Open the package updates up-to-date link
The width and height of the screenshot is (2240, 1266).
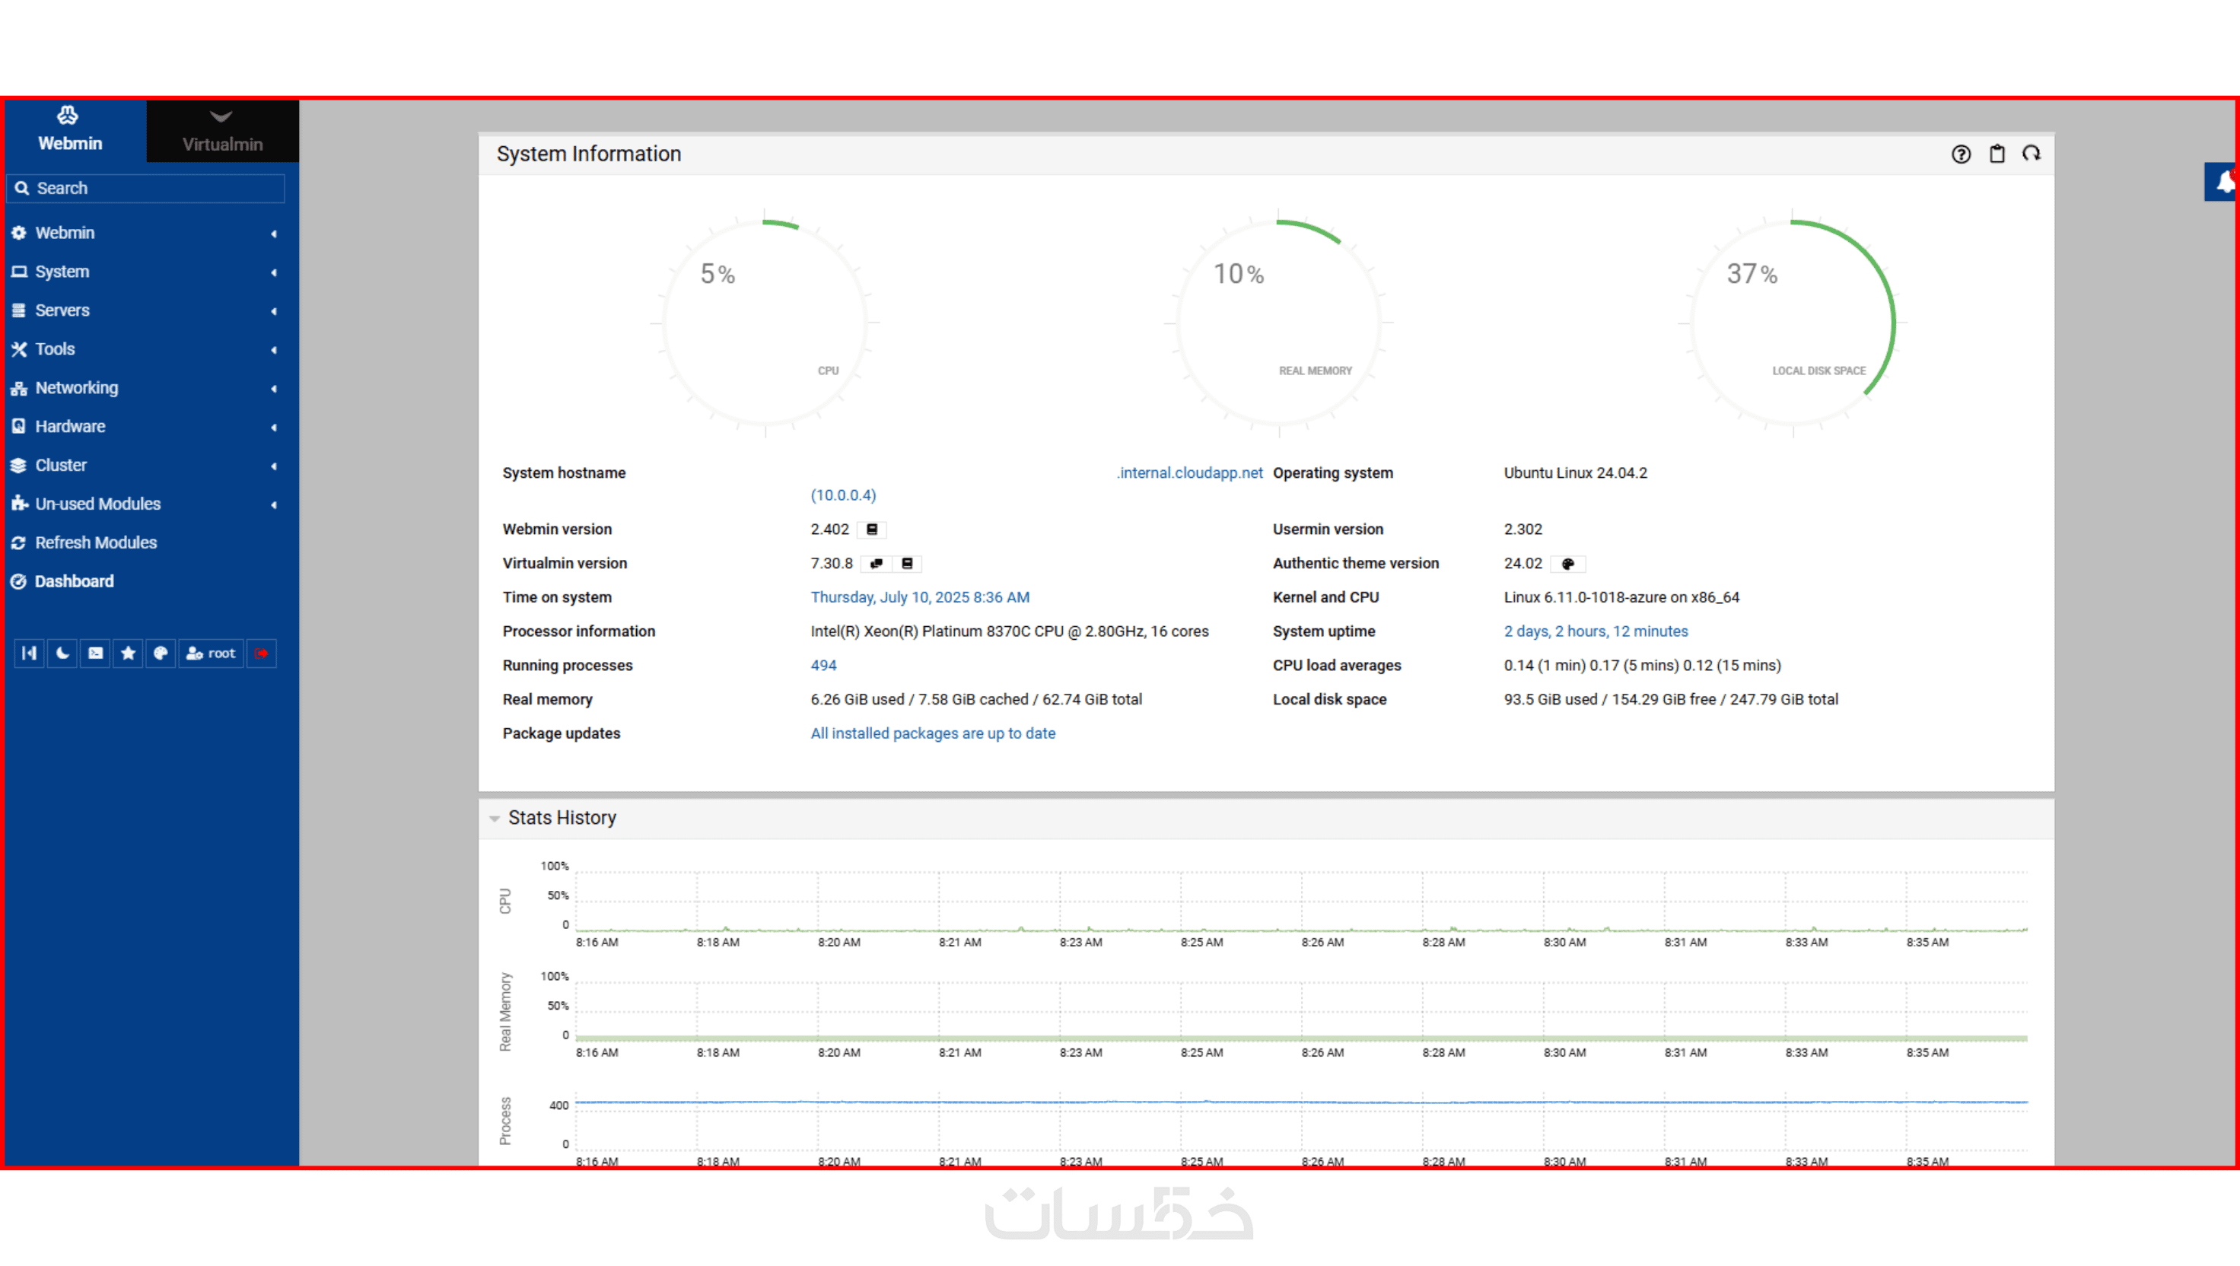click(x=932, y=733)
